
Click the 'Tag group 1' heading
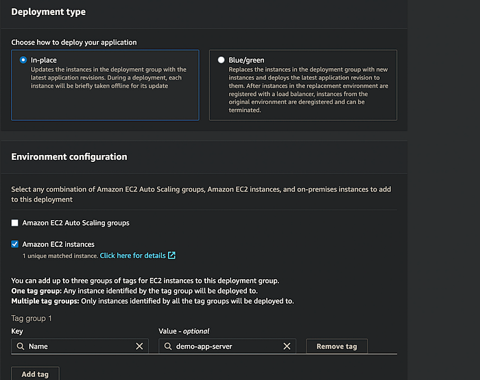pos(32,318)
